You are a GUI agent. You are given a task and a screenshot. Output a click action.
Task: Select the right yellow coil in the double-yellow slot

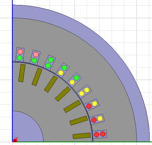(x=87, y=90)
